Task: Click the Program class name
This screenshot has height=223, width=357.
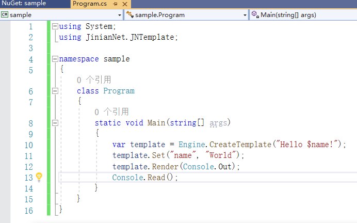Action: pos(119,91)
